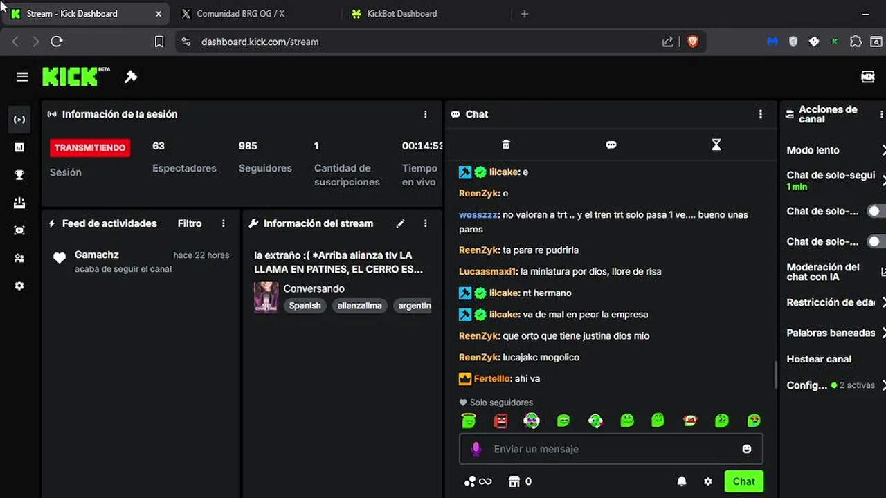Open the hamburger menu beside the Kick logo
Viewport: 886px width, 498px height.
click(x=22, y=77)
